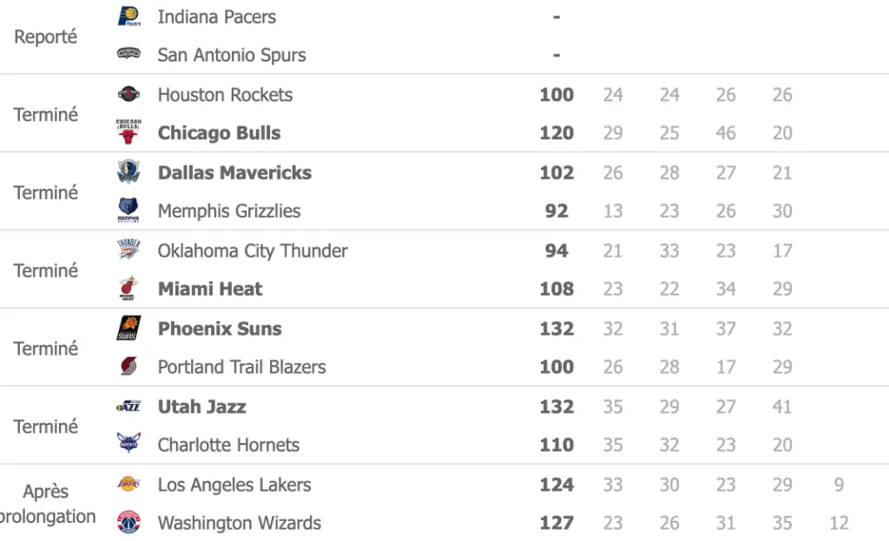Screen dimensions: 889x541
Task: Open the Phoenix Suns team name
Action: point(220,329)
